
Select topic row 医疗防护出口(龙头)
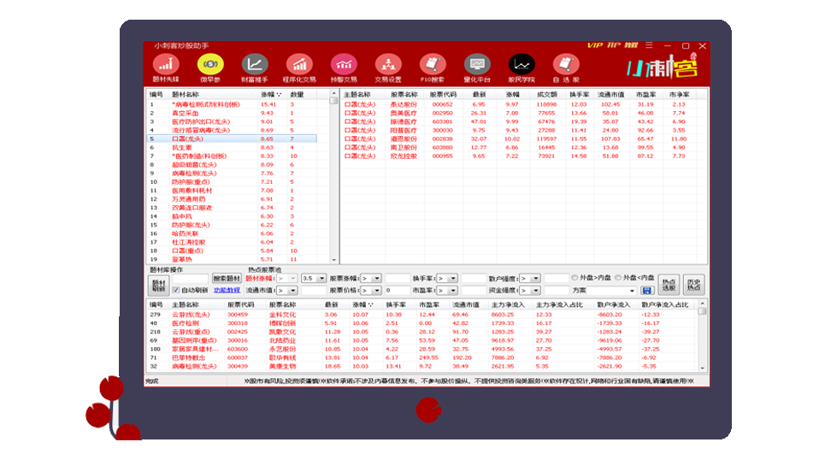tap(232, 121)
